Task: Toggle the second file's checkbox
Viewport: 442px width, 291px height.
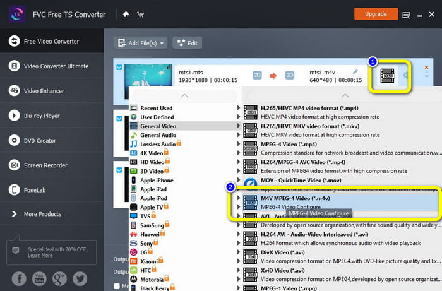Action: click(118, 118)
